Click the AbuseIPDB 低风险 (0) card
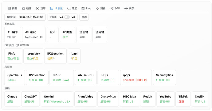The width and height of the screenshot is (212, 111). (x=86, y=77)
